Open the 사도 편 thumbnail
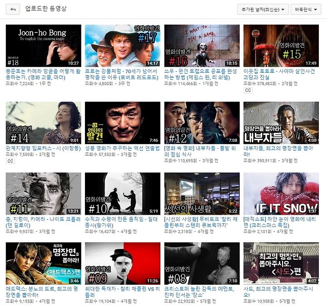327x307 pixels. pos(281,263)
